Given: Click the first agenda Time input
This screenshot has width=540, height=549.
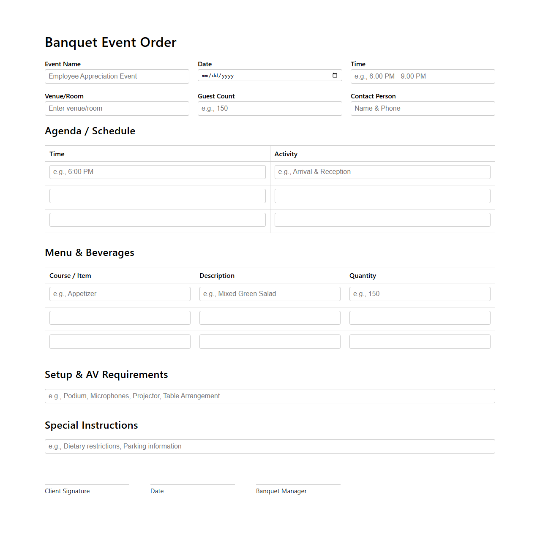Looking at the screenshot, I should 157,172.
